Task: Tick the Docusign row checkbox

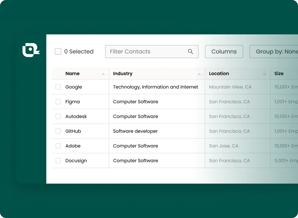Action: click(58, 161)
